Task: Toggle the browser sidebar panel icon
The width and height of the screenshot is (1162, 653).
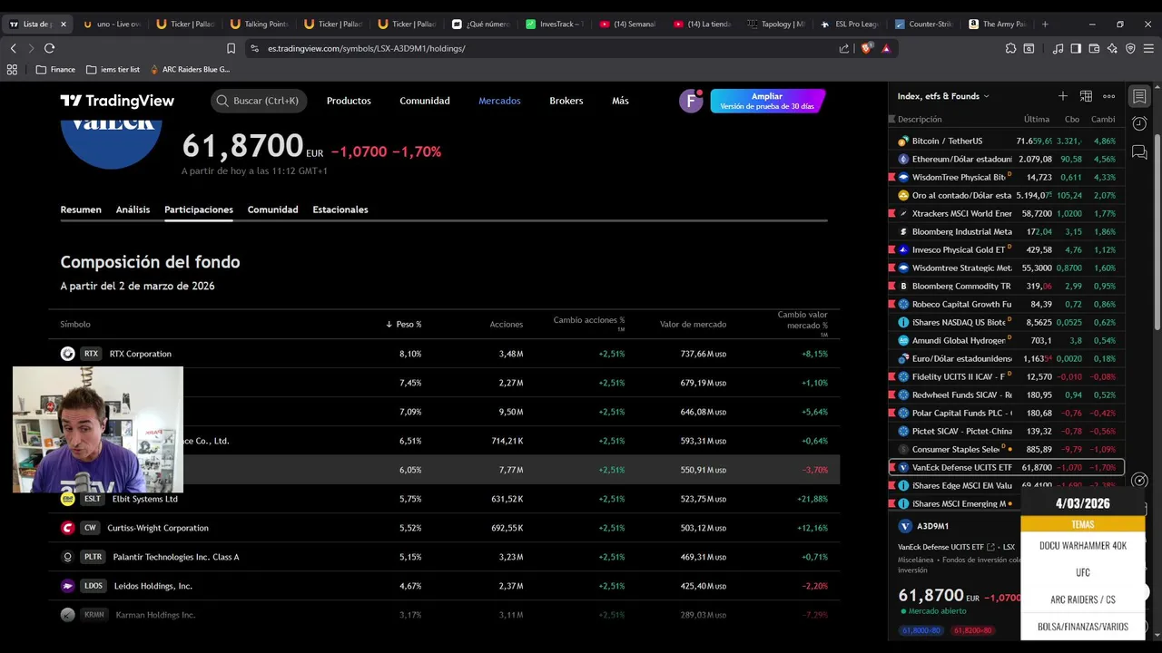Action: pyautogui.click(x=1076, y=48)
